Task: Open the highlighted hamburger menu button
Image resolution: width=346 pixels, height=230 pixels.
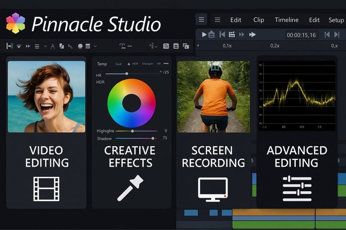Action: tap(201, 19)
